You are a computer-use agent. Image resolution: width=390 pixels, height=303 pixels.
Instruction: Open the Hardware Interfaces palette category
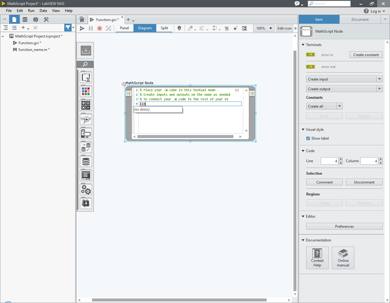[86, 134]
